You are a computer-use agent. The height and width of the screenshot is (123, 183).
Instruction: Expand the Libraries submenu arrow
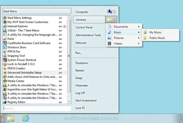pyautogui.click(x=115, y=20)
